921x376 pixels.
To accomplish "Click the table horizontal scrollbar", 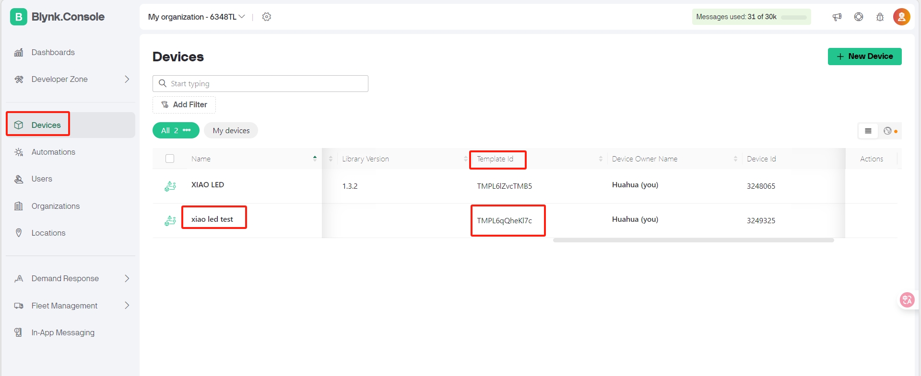I will click(x=693, y=240).
